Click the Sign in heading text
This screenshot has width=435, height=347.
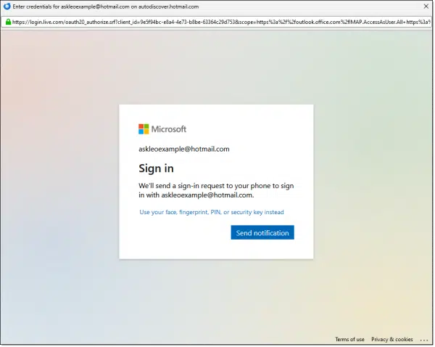[x=156, y=168]
